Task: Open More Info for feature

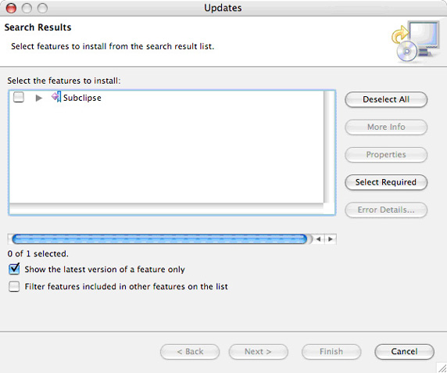Action: click(386, 127)
